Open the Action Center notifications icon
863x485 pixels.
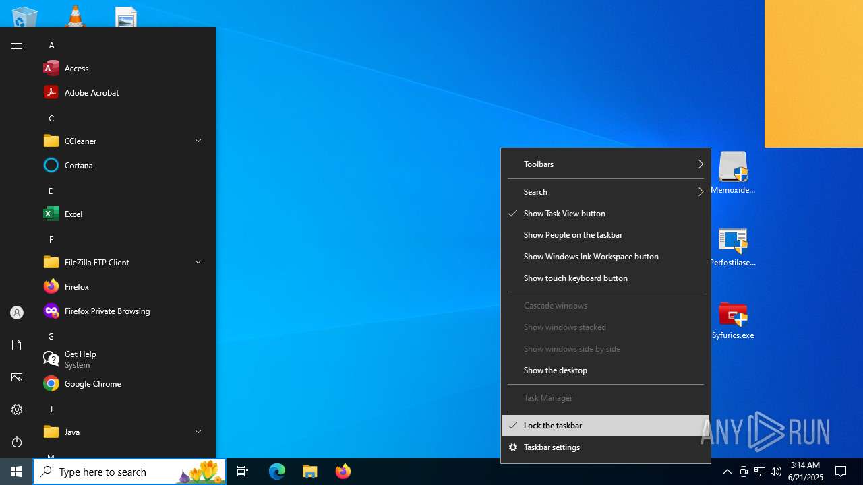841,472
